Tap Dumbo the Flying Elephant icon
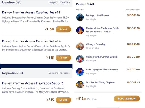Viewport: 145px width, 108px height. pyautogui.click(x=80, y=85)
